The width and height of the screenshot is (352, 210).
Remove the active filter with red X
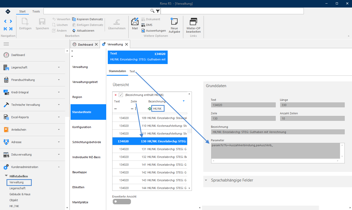[116, 95]
